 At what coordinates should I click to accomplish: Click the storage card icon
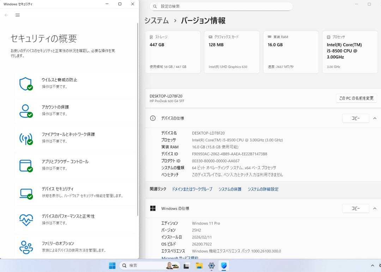(x=151, y=37)
